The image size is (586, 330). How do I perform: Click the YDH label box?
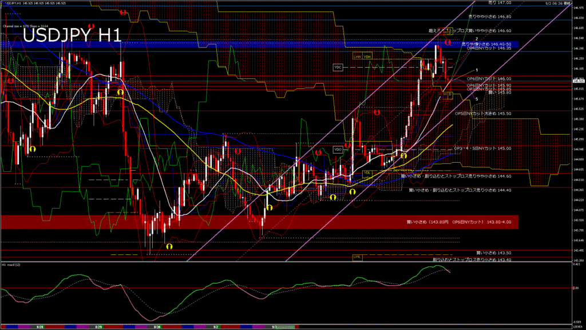click(367, 56)
